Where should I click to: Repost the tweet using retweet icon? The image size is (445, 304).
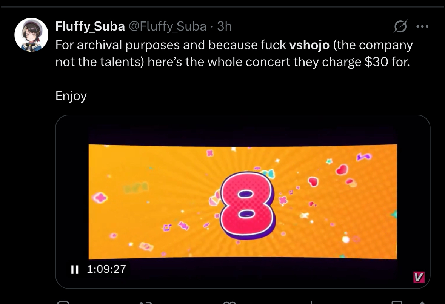[145, 302]
